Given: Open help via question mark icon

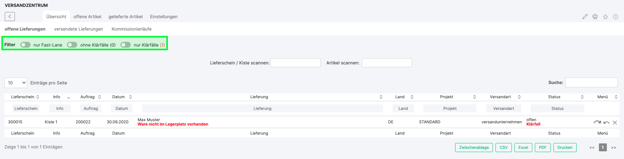Looking at the screenshot, I should point(615,17).
